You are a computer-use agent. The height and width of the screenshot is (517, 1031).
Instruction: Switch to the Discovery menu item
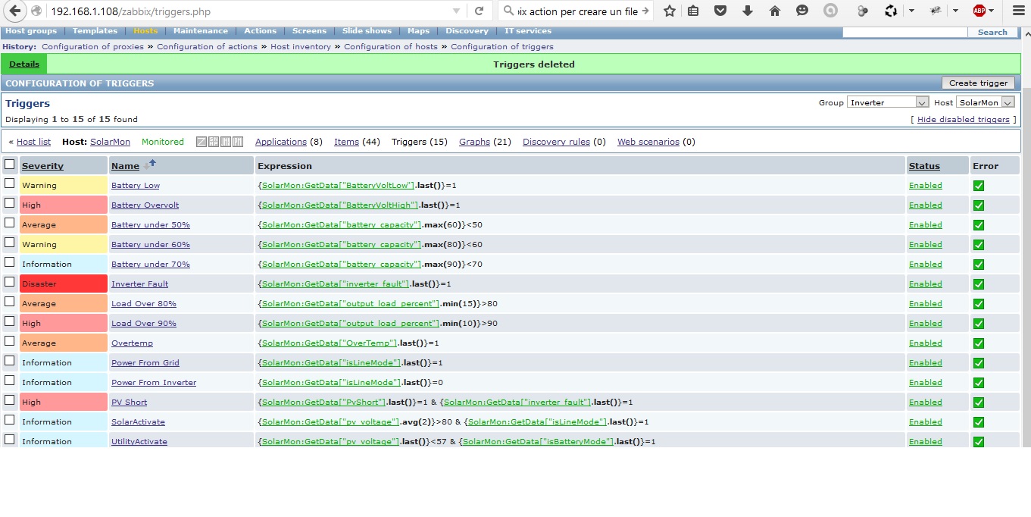(x=467, y=31)
